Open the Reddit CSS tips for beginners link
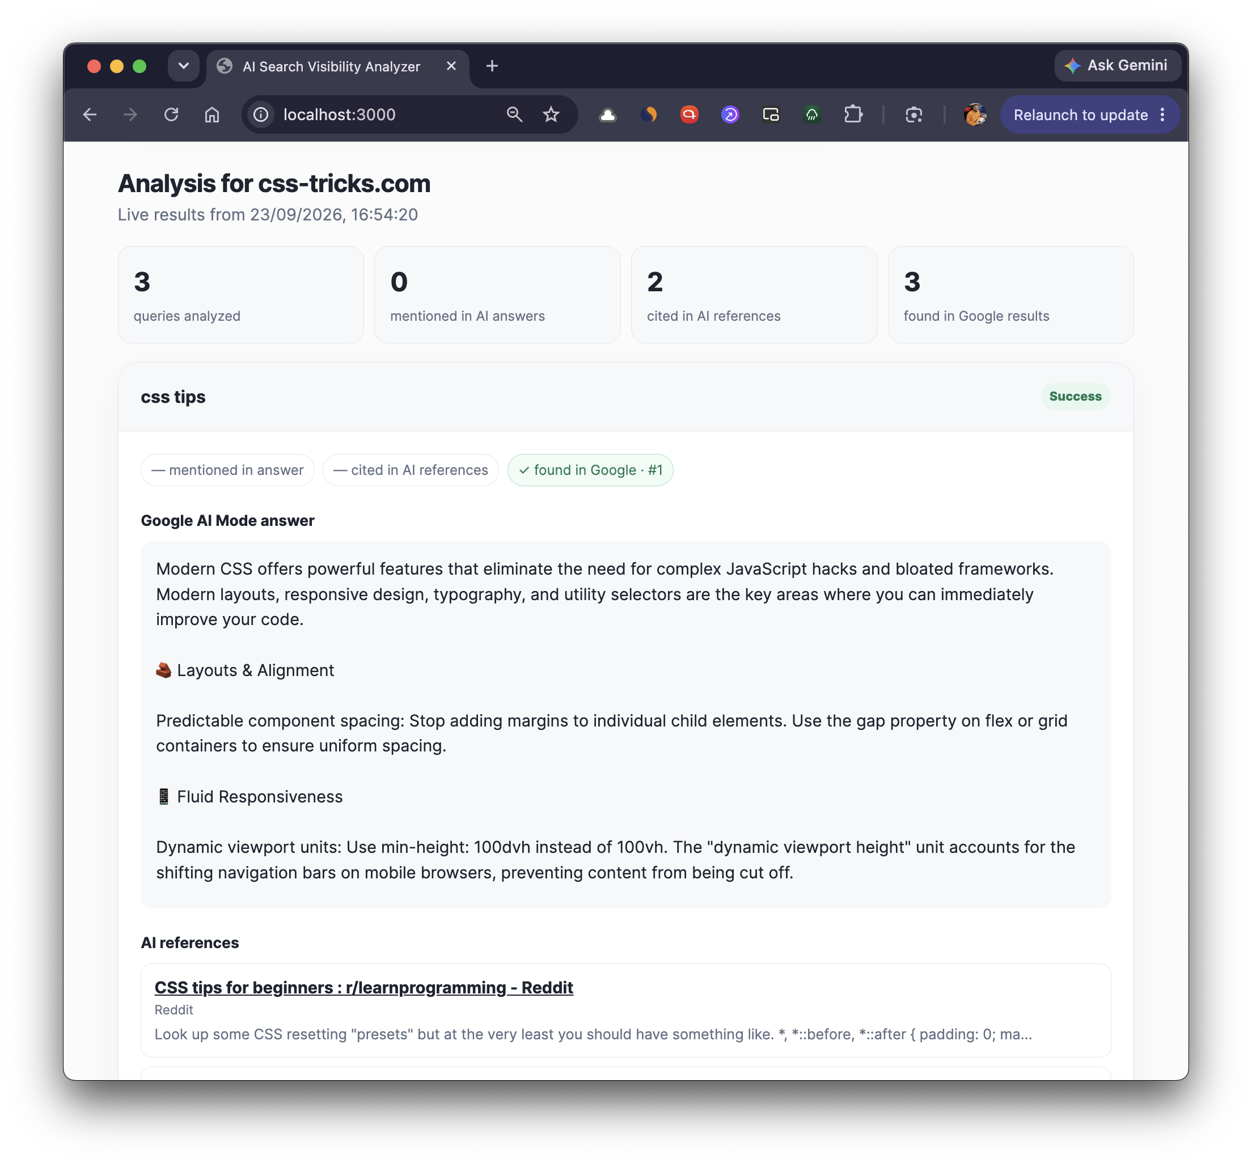The height and width of the screenshot is (1164, 1252). coord(363,987)
